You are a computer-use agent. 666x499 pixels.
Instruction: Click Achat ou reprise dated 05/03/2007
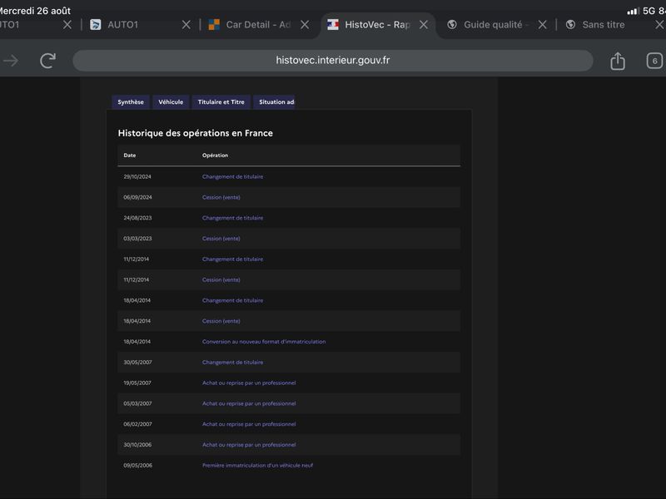[x=249, y=403]
